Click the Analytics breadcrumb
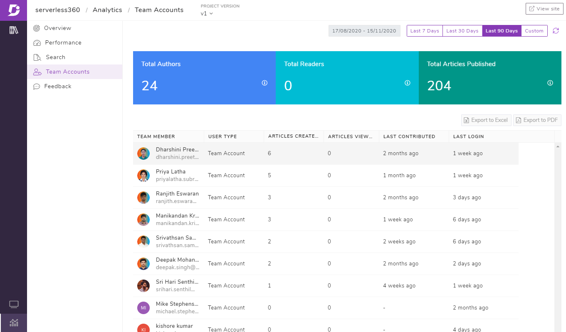 tap(107, 10)
